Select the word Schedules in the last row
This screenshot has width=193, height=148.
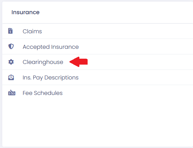pos(48,93)
